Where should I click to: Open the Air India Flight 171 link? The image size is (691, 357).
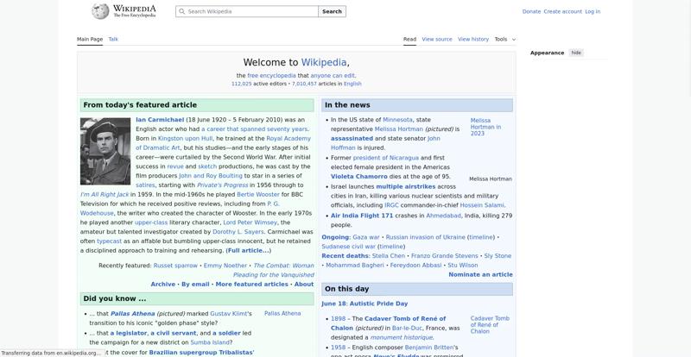pyautogui.click(x=362, y=216)
